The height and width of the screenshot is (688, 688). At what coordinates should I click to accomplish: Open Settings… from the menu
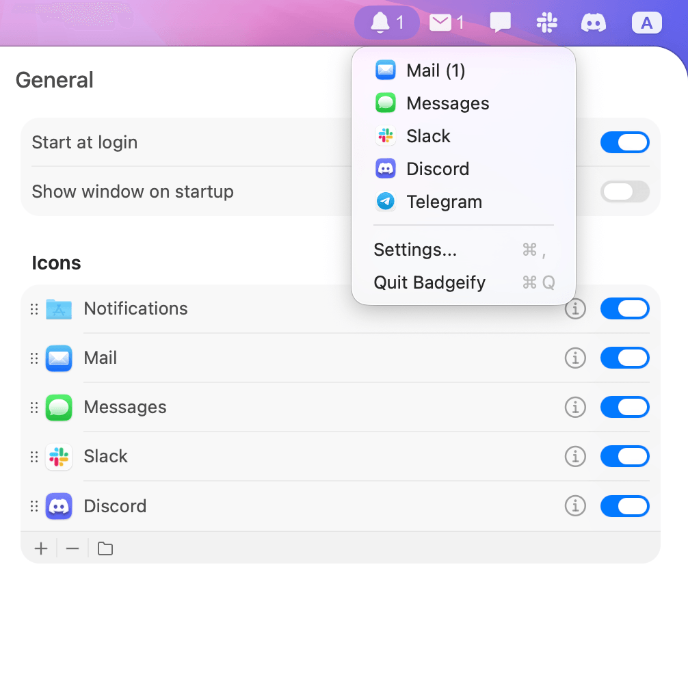[464, 250]
